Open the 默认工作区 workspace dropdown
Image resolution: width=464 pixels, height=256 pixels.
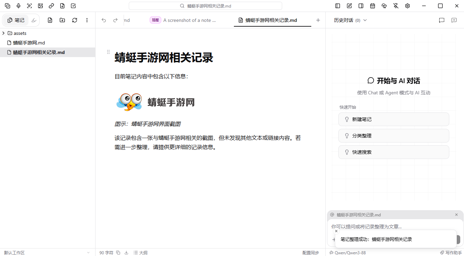point(47,253)
